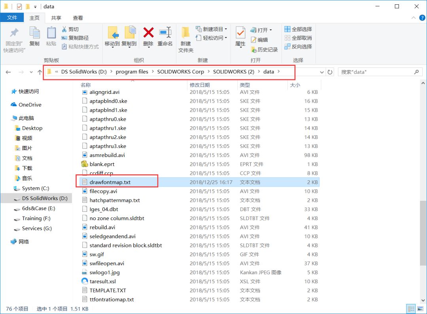Switch to the 查看 (View) tab
The image size is (427, 314).
pyautogui.click(x=77, y=17)
